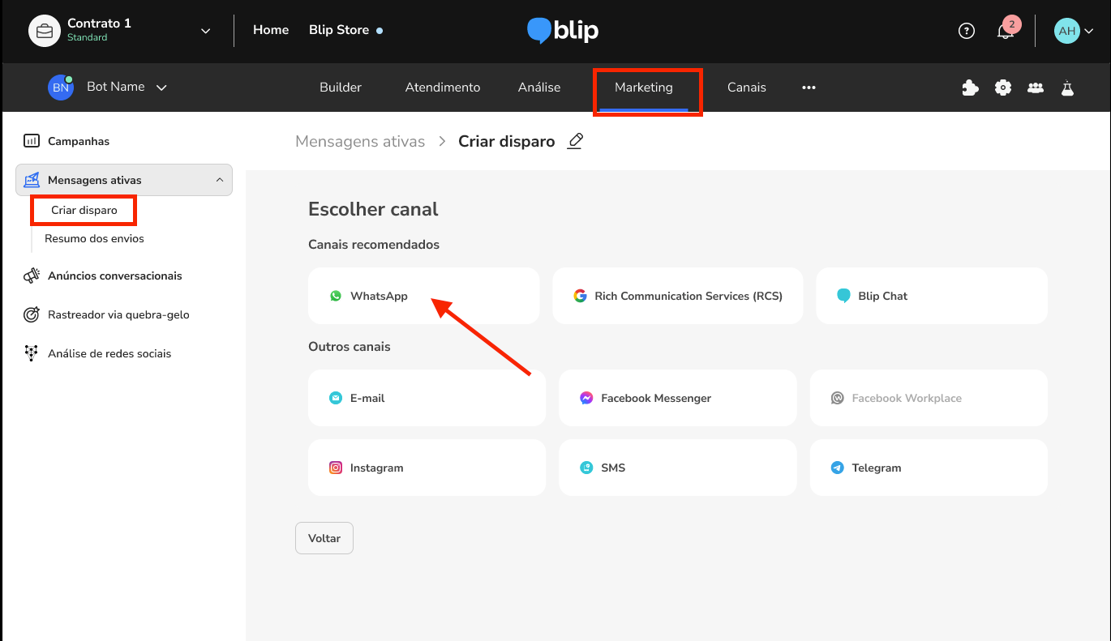Choose the WhatsApp channel card

[423, 296]
